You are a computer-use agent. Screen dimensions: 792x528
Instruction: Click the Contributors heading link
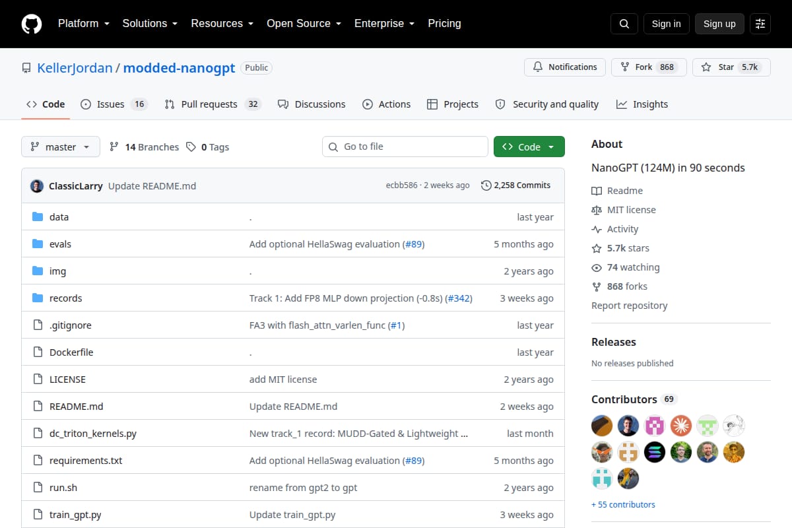pos(634,399)
